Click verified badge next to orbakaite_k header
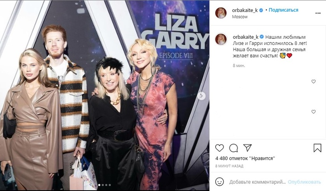 point(261,10)
